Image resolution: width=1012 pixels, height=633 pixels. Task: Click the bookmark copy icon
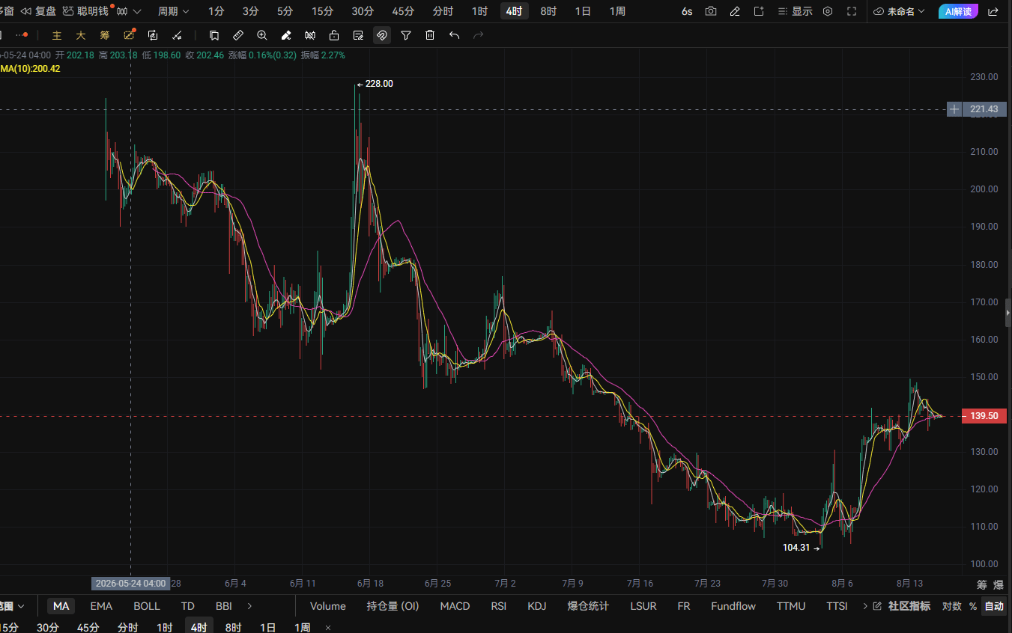pyautogui.click(x=214, y=35)
